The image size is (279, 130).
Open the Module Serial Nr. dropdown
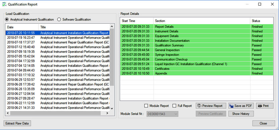point(162,114)
